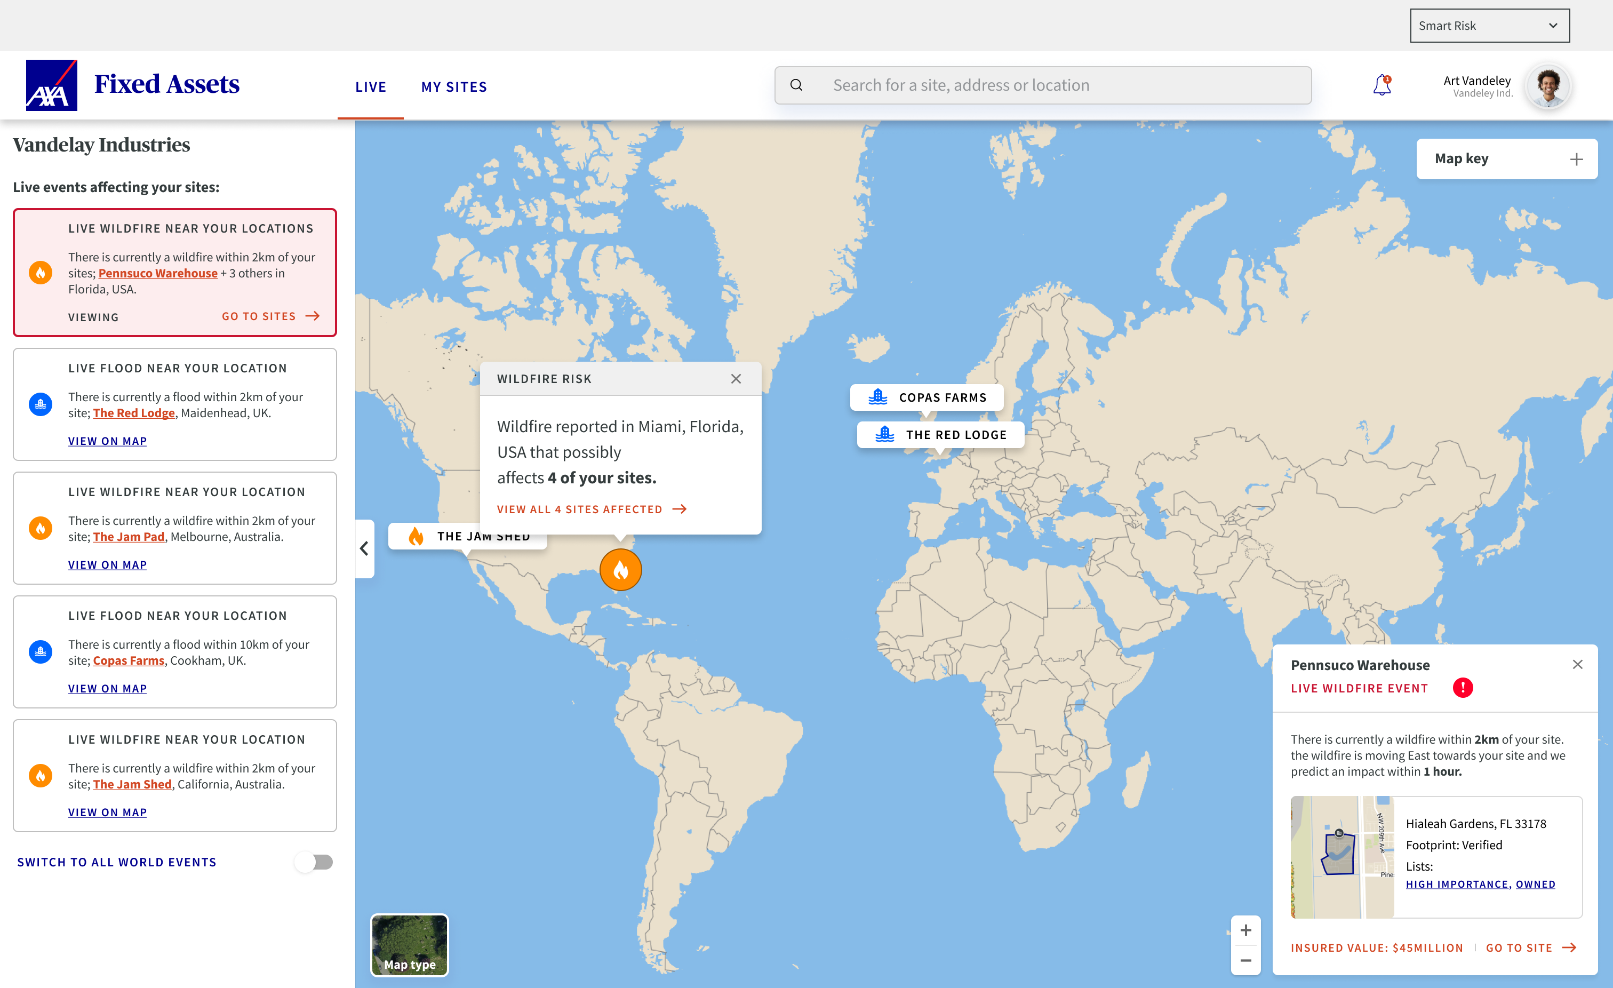Click View on Map under Red Lodge
This screenshot has height=988, width=1613.
[x=107, y=441]
